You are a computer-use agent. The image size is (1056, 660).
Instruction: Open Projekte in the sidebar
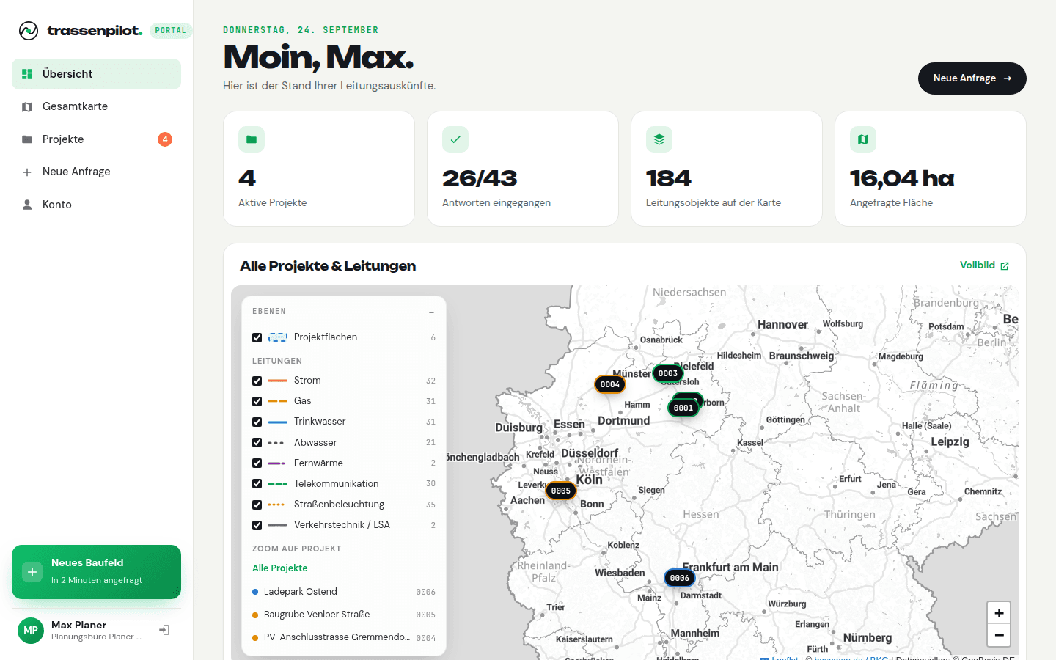point(96,139)
